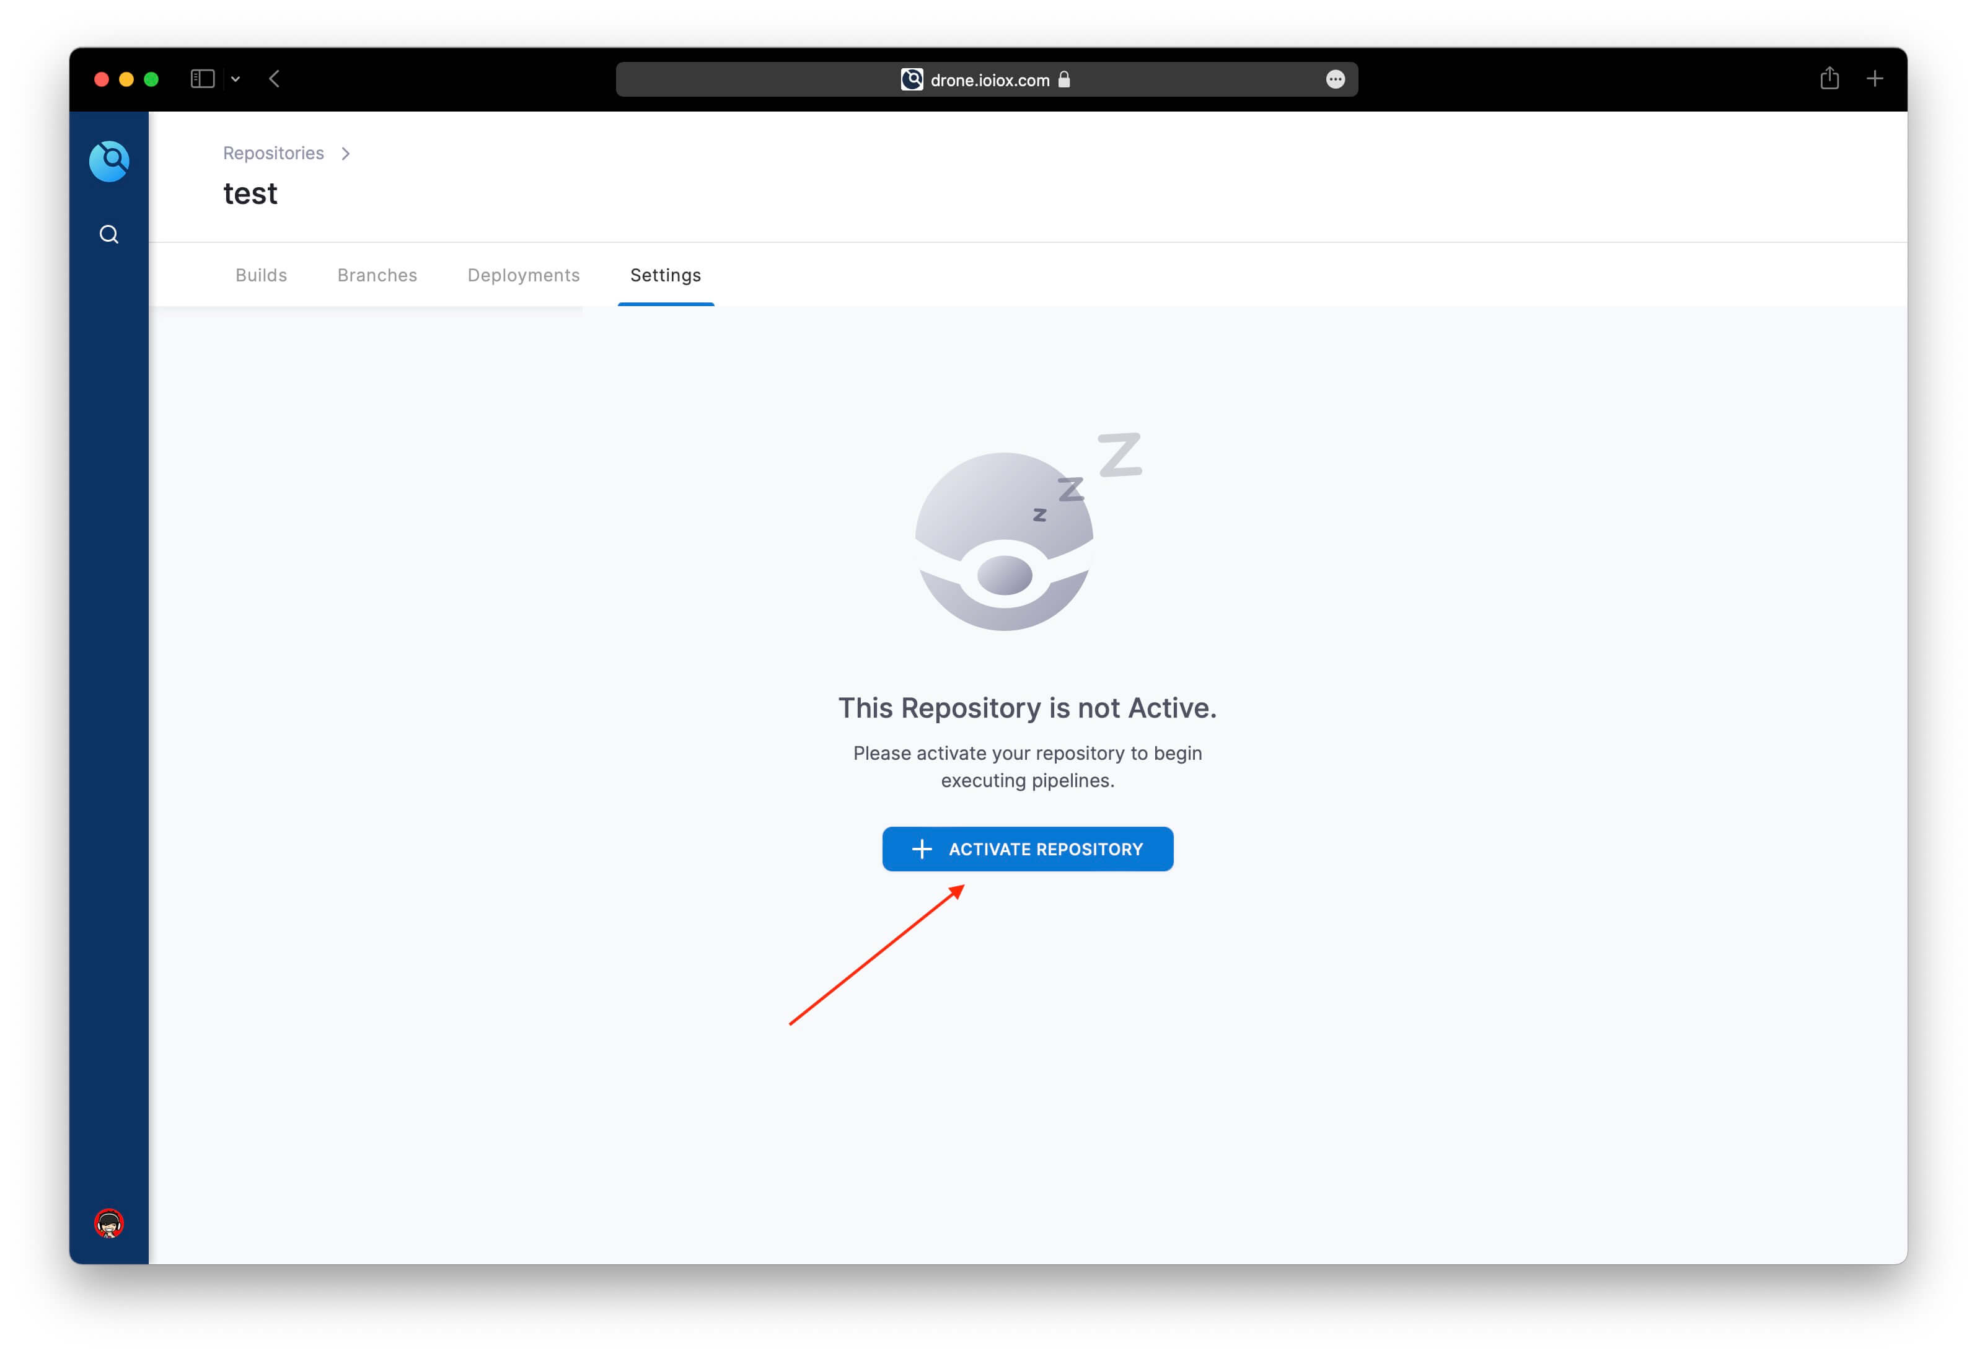Follow the Repositories breadcrumb link
The image size is (1977, 1356).
click(x=273, y=153)
